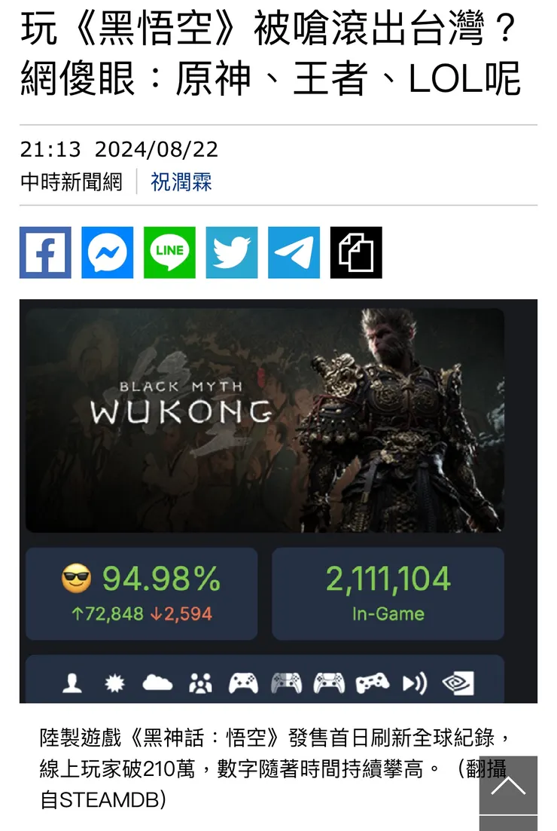Image resolution: width=557 pixels, height=831 pixels.
Task: Click the Remote Play streaming icon
Action: [415, 683]
